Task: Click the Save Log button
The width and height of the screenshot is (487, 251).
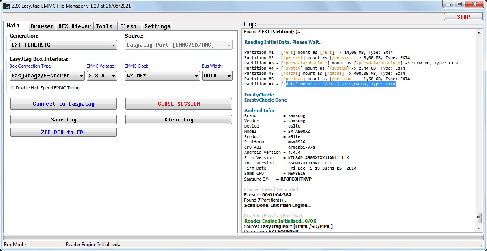Action: (x=63, y=120)
